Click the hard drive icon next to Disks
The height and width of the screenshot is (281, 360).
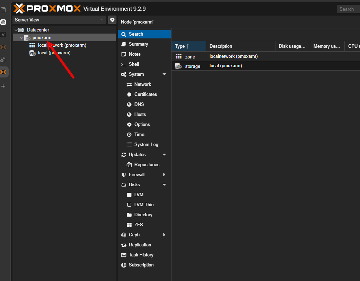[x=123, y=185]
